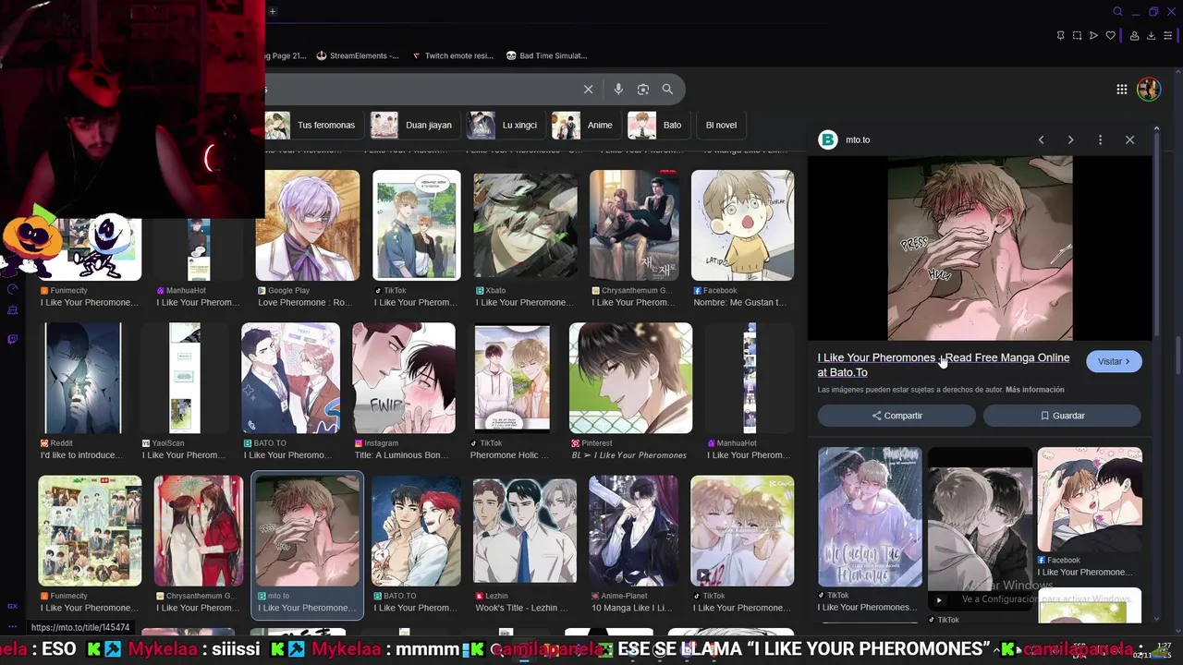Open Chrysanthemum red umbrella thumbnail

click(x=199, y=531)
